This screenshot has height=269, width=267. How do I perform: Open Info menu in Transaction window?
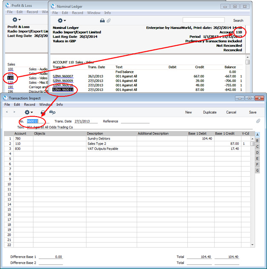tap(60, 105)
